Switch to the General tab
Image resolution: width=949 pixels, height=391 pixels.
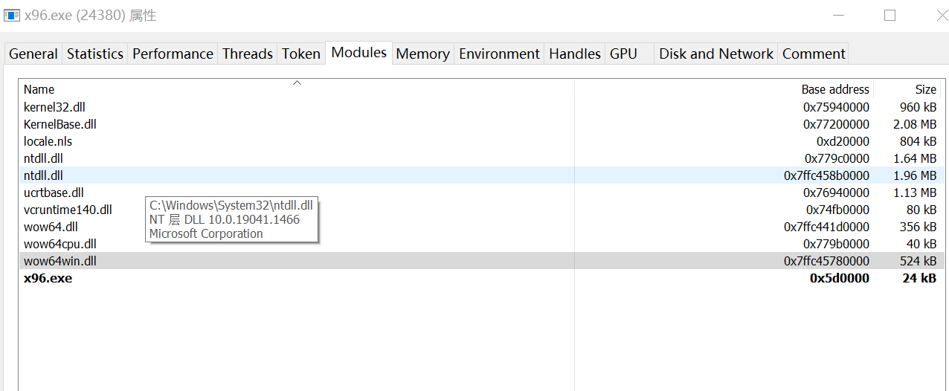pos(33,54)
